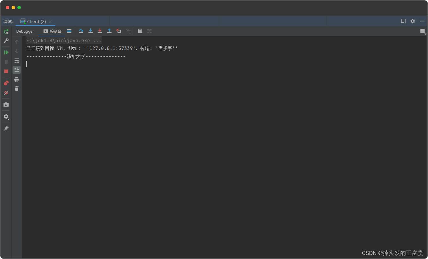Take thread dump camera icon

pyautogui.click(x=6, y=105)
